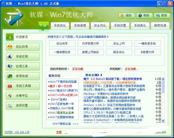Viewport: 174px width, 138px height.
Task: Open the Win7下最好的浏览器 link
Action: tap(63, 82)
